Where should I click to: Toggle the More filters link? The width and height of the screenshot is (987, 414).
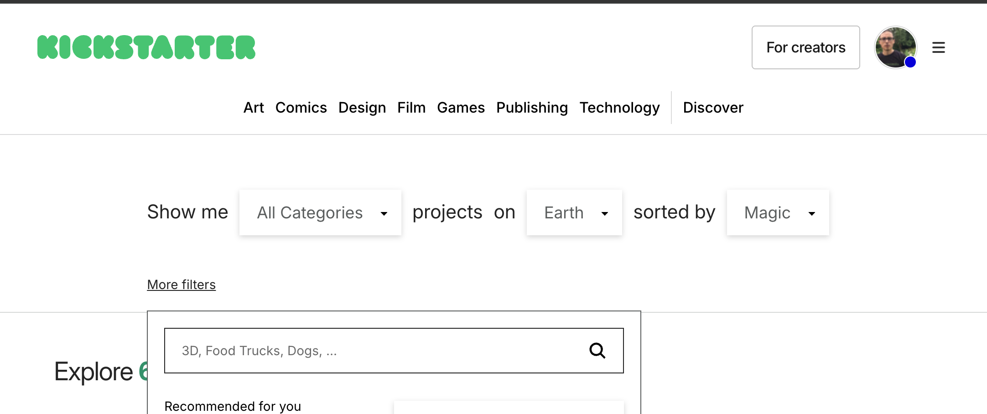(x=181, y=285)
